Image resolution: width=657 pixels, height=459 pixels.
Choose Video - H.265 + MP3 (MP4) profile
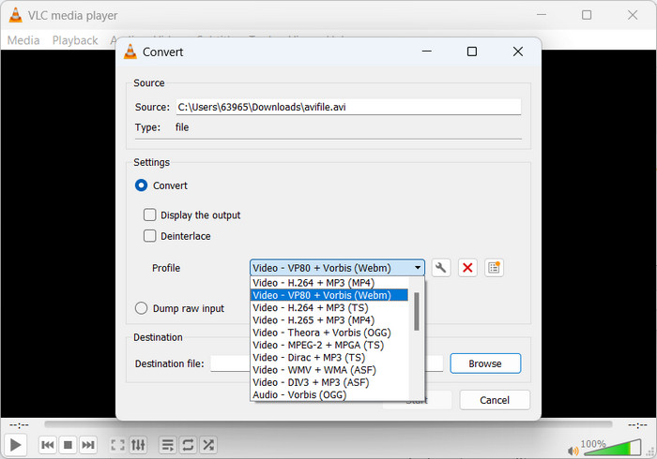[x=329, y=320]
